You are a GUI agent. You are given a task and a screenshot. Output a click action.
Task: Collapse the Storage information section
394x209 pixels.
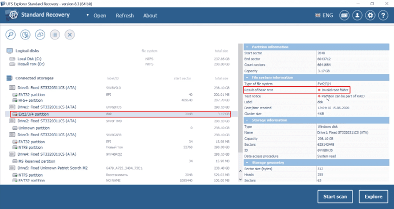coord(247,120)
